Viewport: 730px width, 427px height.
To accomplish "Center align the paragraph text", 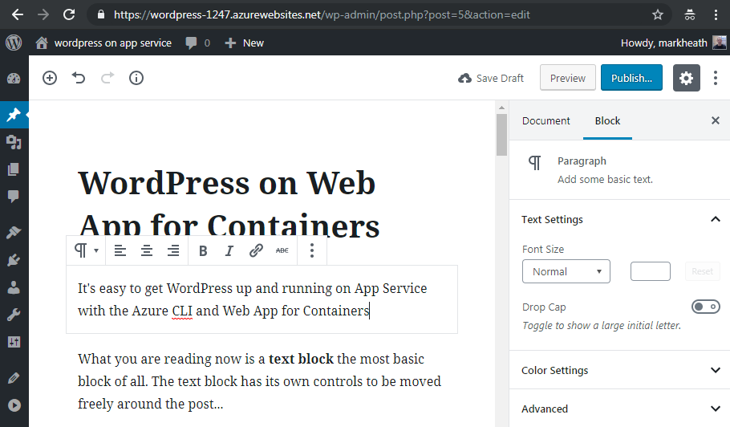I will coord(147,250).
